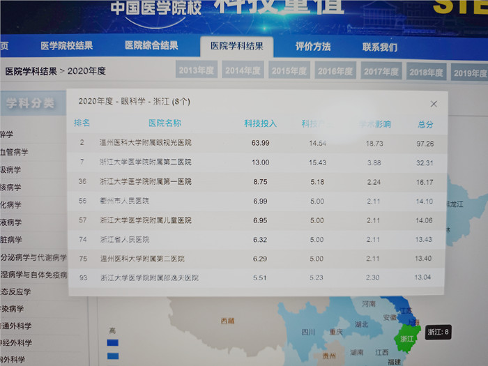Sort the table by 科技投入 column
This screenshot has width=488, height=366.
pos(260,124)
